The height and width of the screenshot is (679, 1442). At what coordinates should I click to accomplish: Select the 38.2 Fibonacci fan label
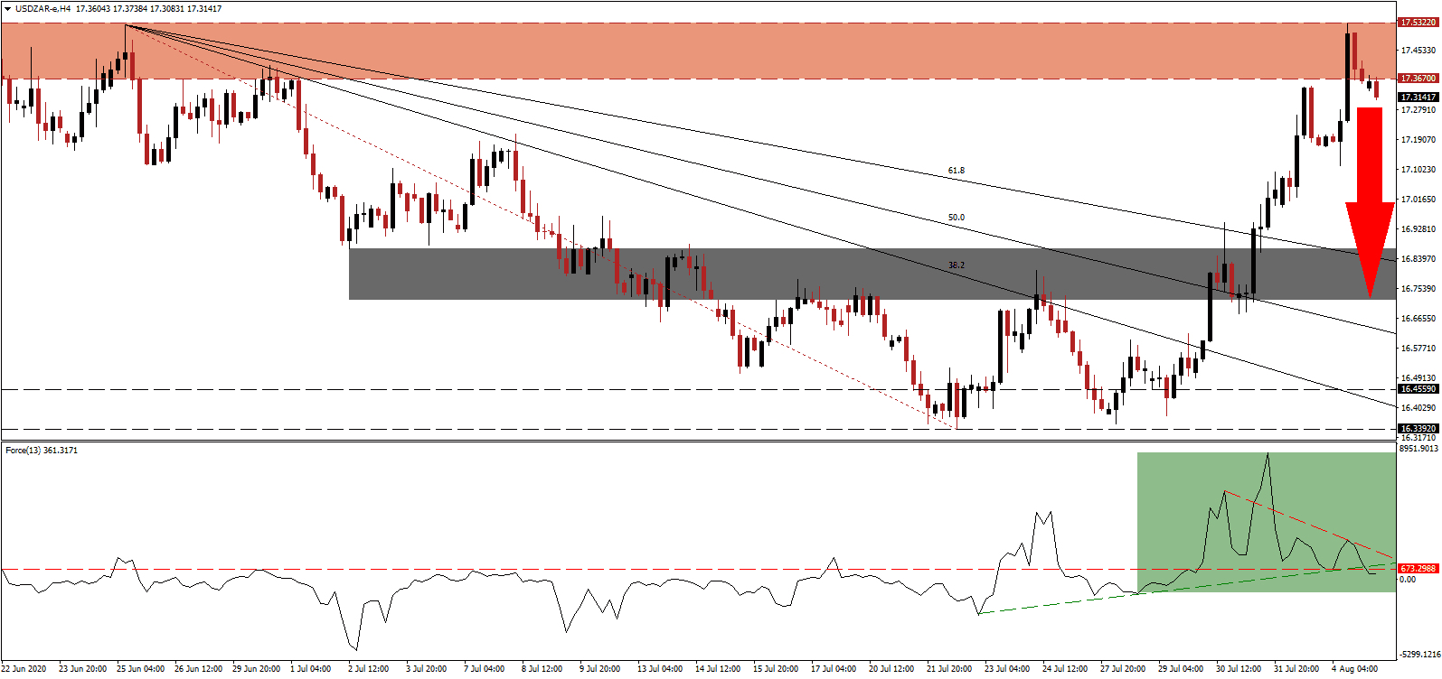[x=956, y=265]
